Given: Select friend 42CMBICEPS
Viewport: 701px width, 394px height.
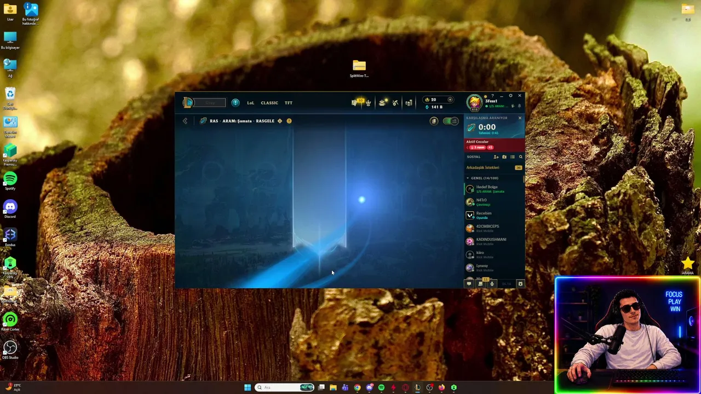Looking at the screenshot, I should pos(494,228).
